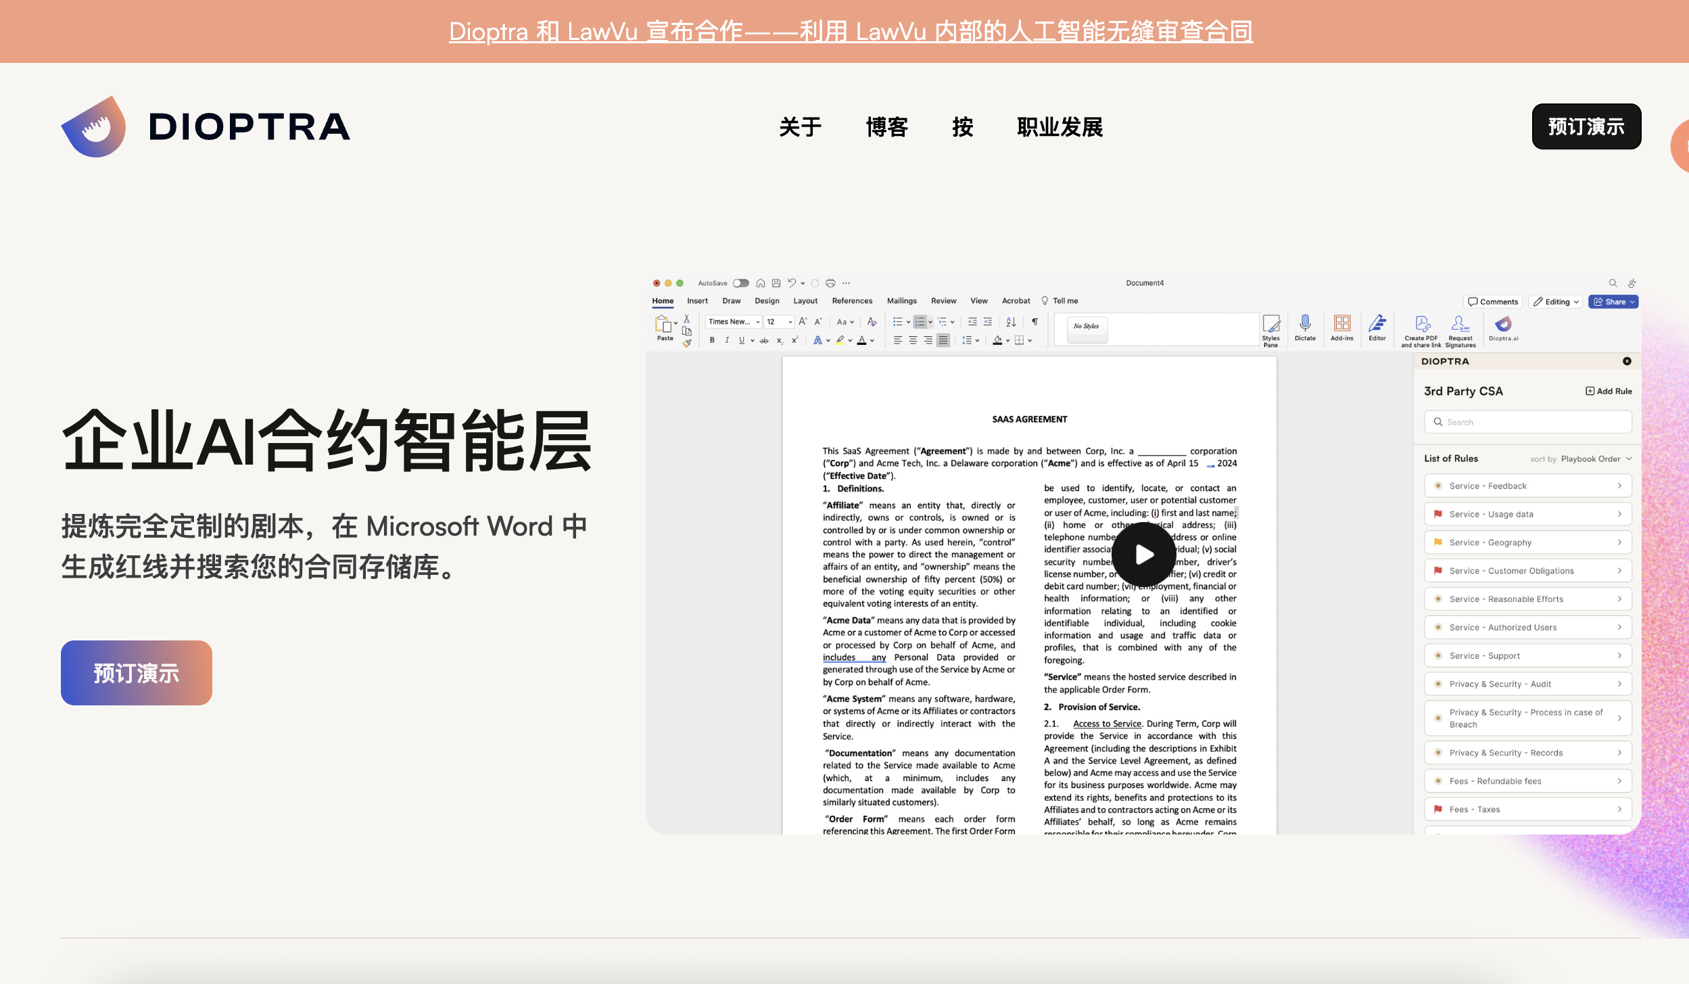Open the Times New Roman font dropdown

tap(734, 322)
